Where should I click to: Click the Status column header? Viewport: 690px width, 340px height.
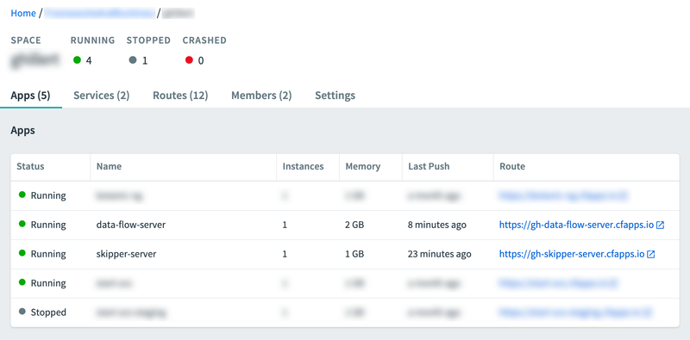pos(30,166)
